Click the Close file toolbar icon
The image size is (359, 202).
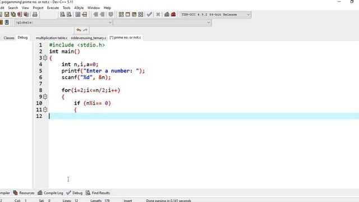click(20, 15)
